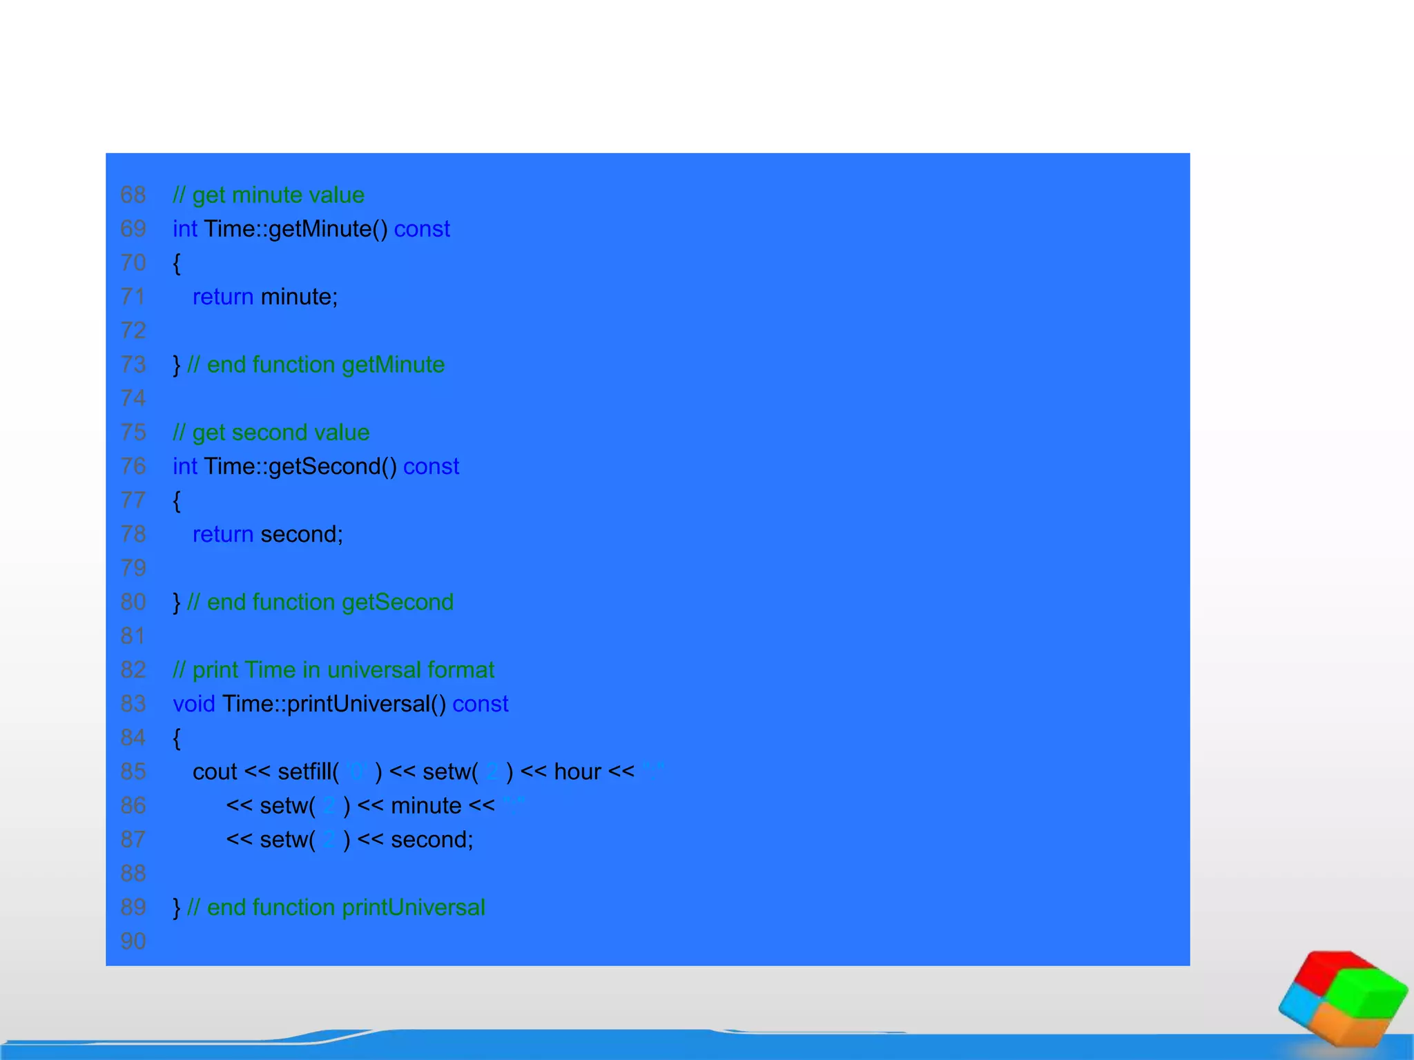Click comment '// end function printUniversal'
The width and height of the screenshot is (1414, 1060).
pos(336,907)
